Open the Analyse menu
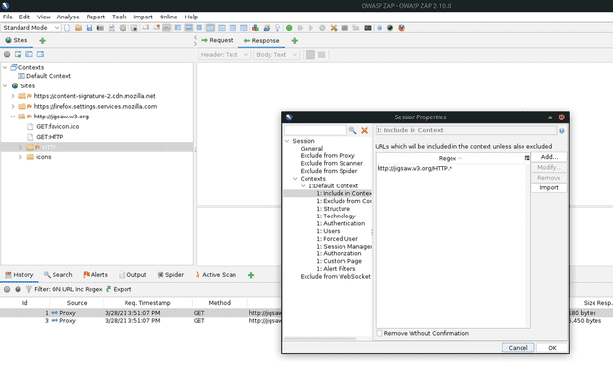 coord(68,17)
